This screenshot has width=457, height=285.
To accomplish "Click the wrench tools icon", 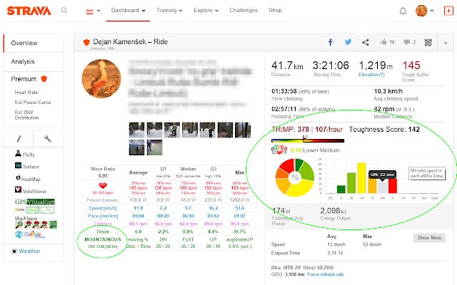I will [x=48, y=139].
